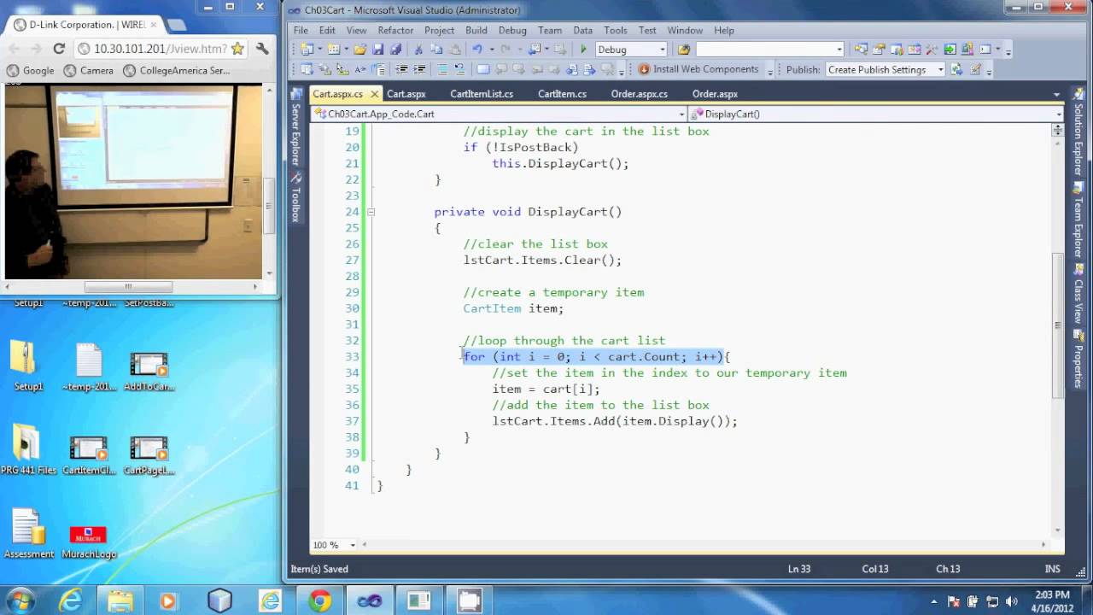The height and width of the screenshot is (615, 1093).
Task: Click the taskbar clock 2:03 PM
Action: [x=1052, y=594]
